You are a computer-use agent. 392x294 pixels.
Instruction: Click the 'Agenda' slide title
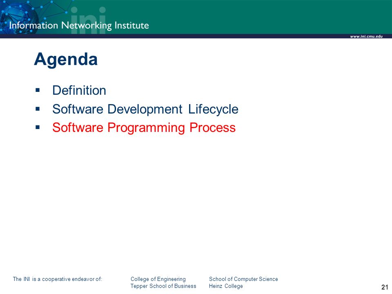coord(66,60)
